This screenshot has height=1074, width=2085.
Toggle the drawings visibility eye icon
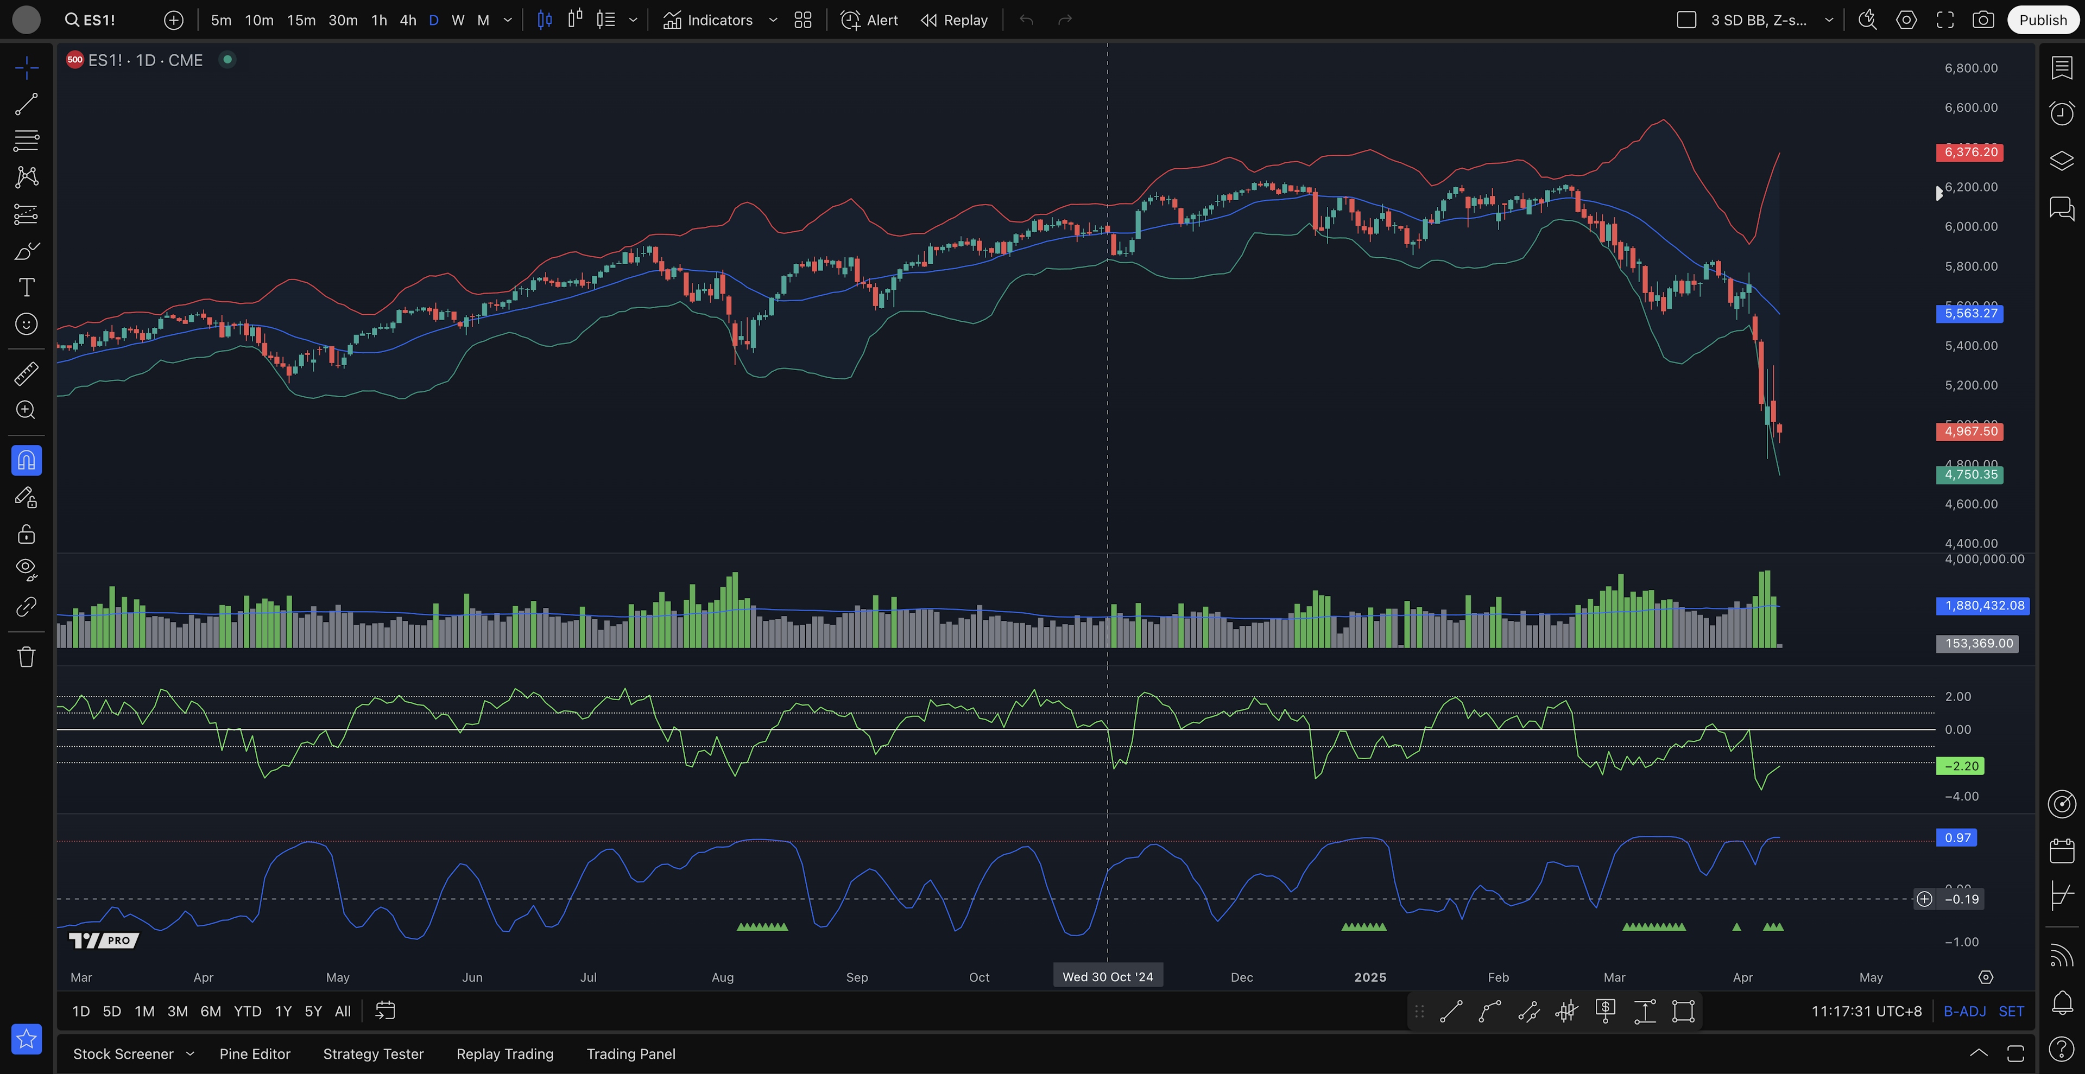coord(26,569)
